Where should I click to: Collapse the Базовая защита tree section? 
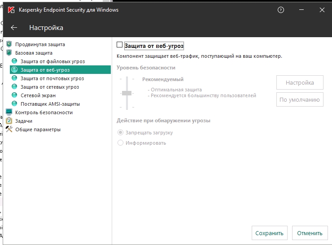coord(34,53)
